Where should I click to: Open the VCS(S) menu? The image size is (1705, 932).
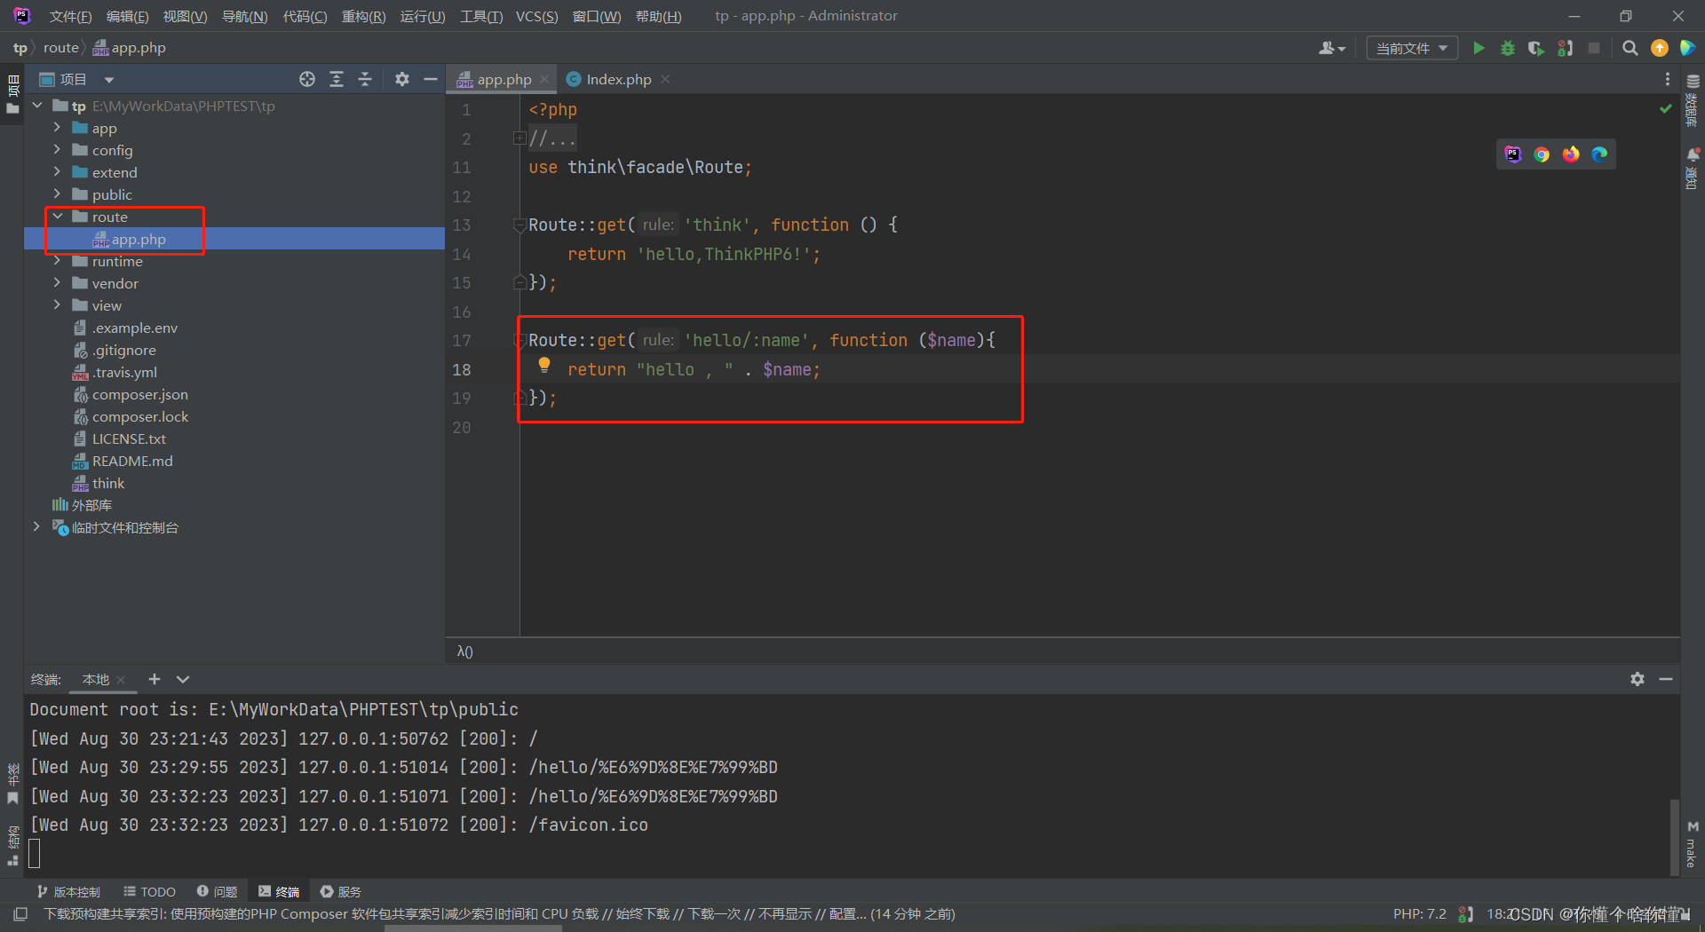click(x=536, y=15)
